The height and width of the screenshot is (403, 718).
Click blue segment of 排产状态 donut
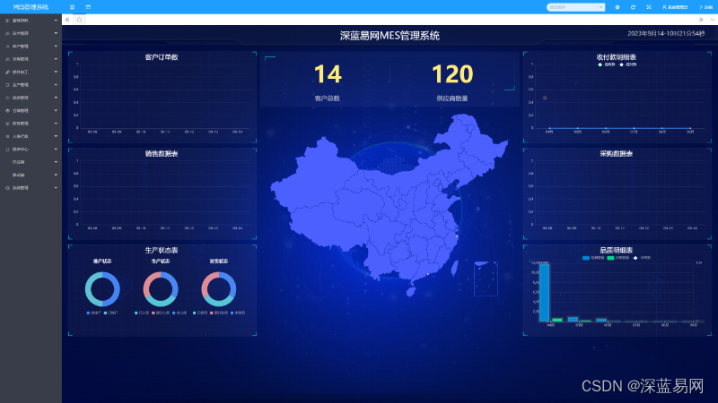pos(113,287)
